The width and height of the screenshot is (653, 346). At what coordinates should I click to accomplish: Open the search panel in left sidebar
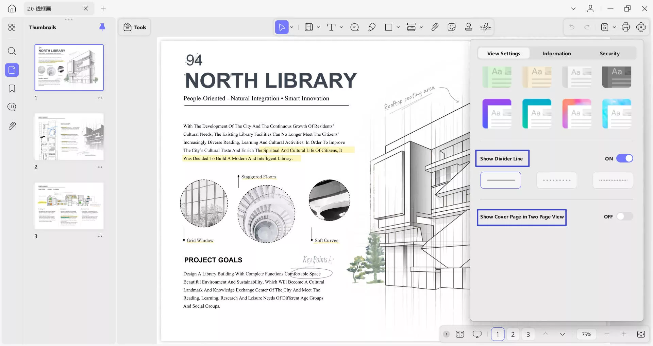point(12,51)
